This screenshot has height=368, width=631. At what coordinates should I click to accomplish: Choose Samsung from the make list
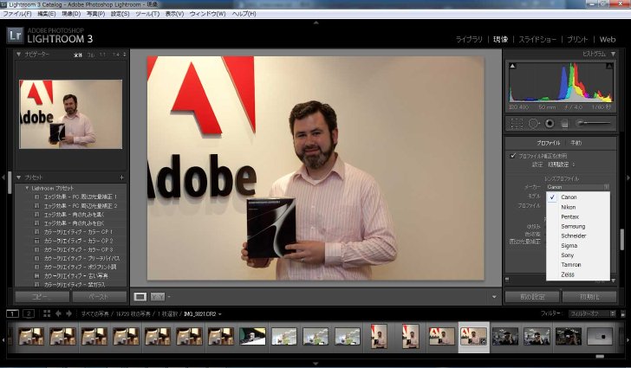pyautogui.click(x=578, y=227)
